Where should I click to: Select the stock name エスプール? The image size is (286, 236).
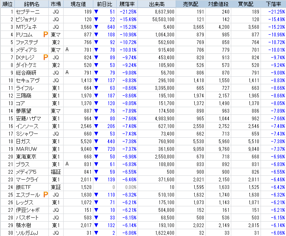(x=28, y=195)
